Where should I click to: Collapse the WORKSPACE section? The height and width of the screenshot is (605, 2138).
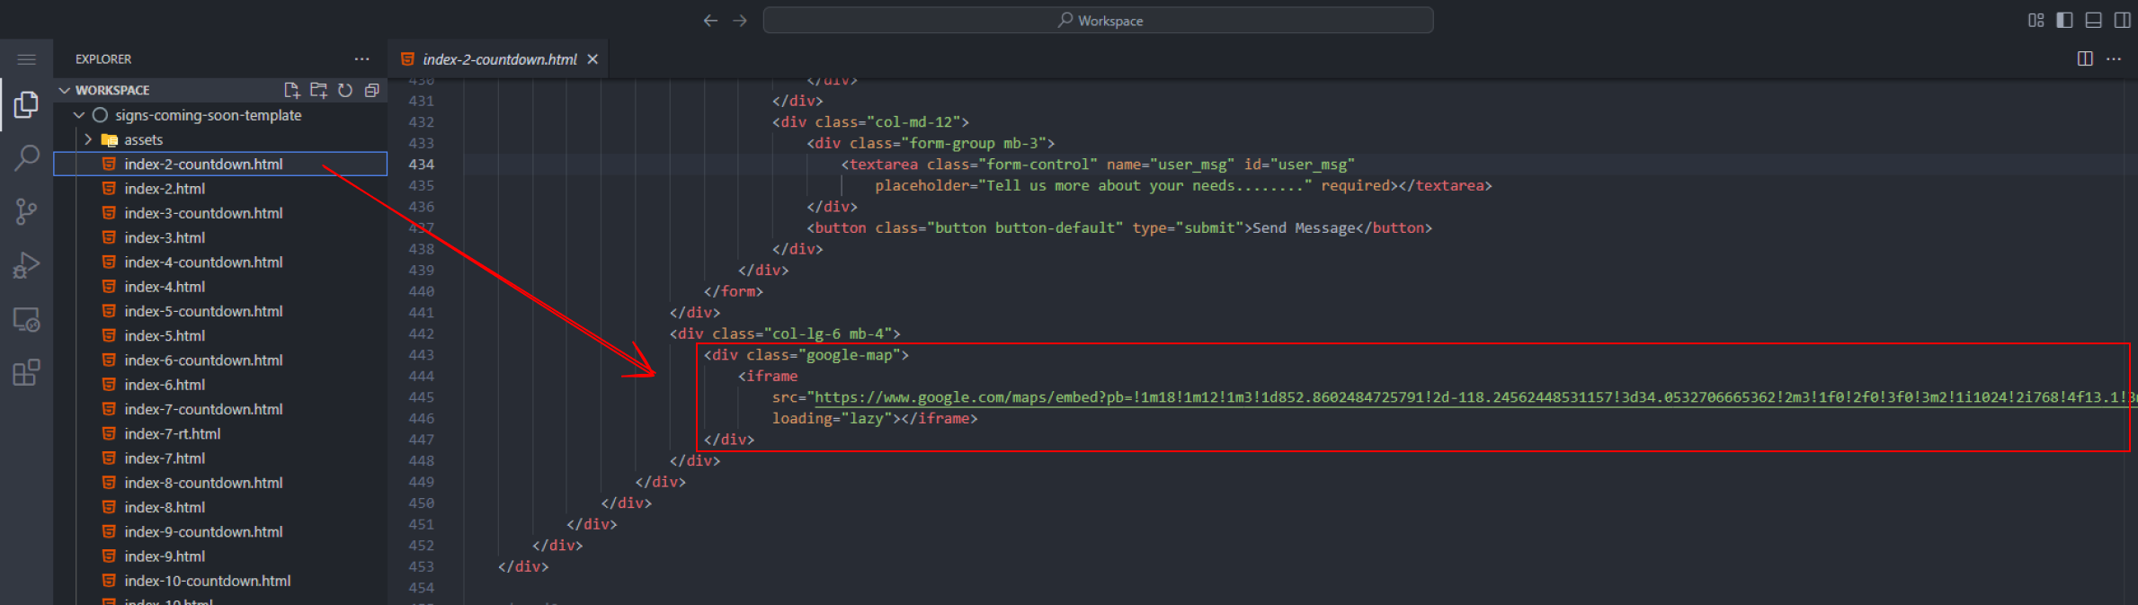65,90
